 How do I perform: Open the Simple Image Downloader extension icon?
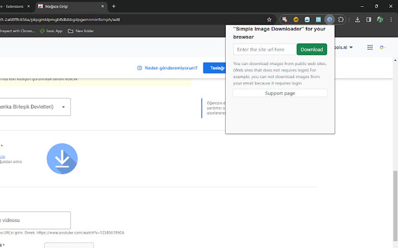click(x=329, y=19)
